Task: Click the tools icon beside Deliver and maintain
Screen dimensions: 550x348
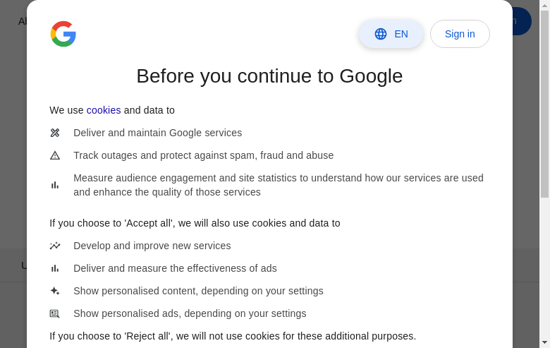Action: 55,133
